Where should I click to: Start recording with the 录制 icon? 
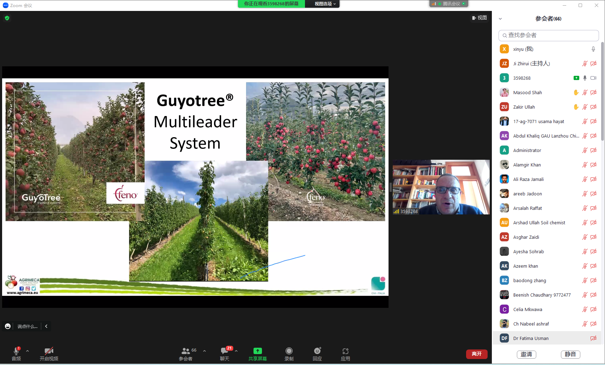click(289, 351)
